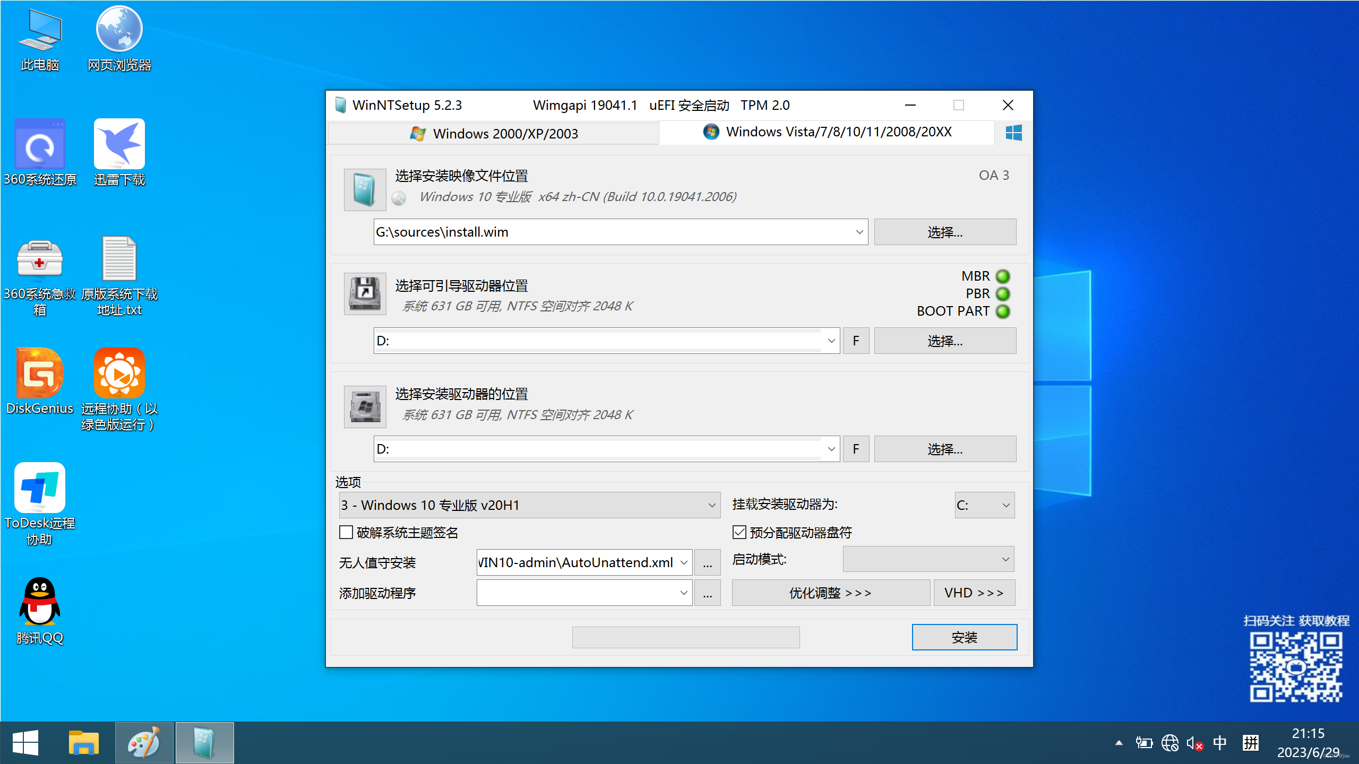Open Paint from the taskbar
Image resolution: width=1359 pixels, height=764 pixels.
(144, 742)
